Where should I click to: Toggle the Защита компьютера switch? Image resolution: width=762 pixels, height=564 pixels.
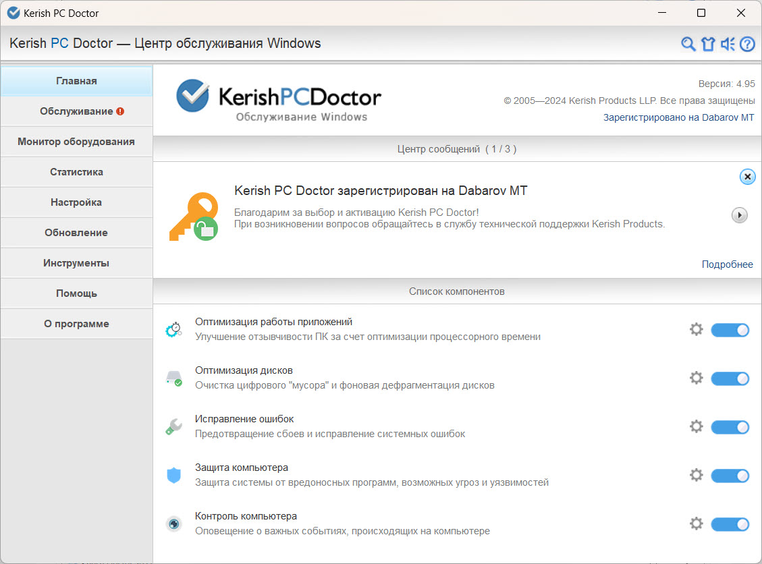730,476
